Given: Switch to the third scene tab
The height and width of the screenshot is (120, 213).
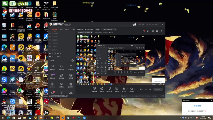Looking at the screenshot, I should click(x=67, y=29).
